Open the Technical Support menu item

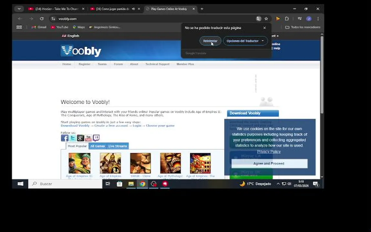tap(157, 64)
